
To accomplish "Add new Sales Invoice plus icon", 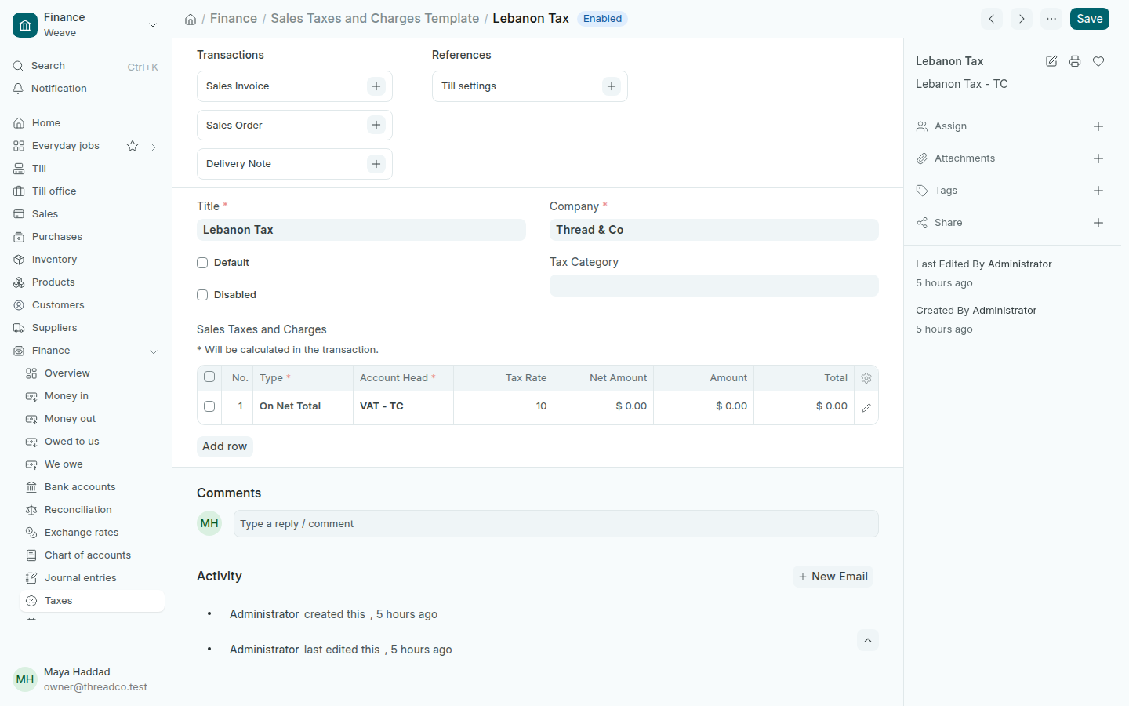I will pos(376,86).
